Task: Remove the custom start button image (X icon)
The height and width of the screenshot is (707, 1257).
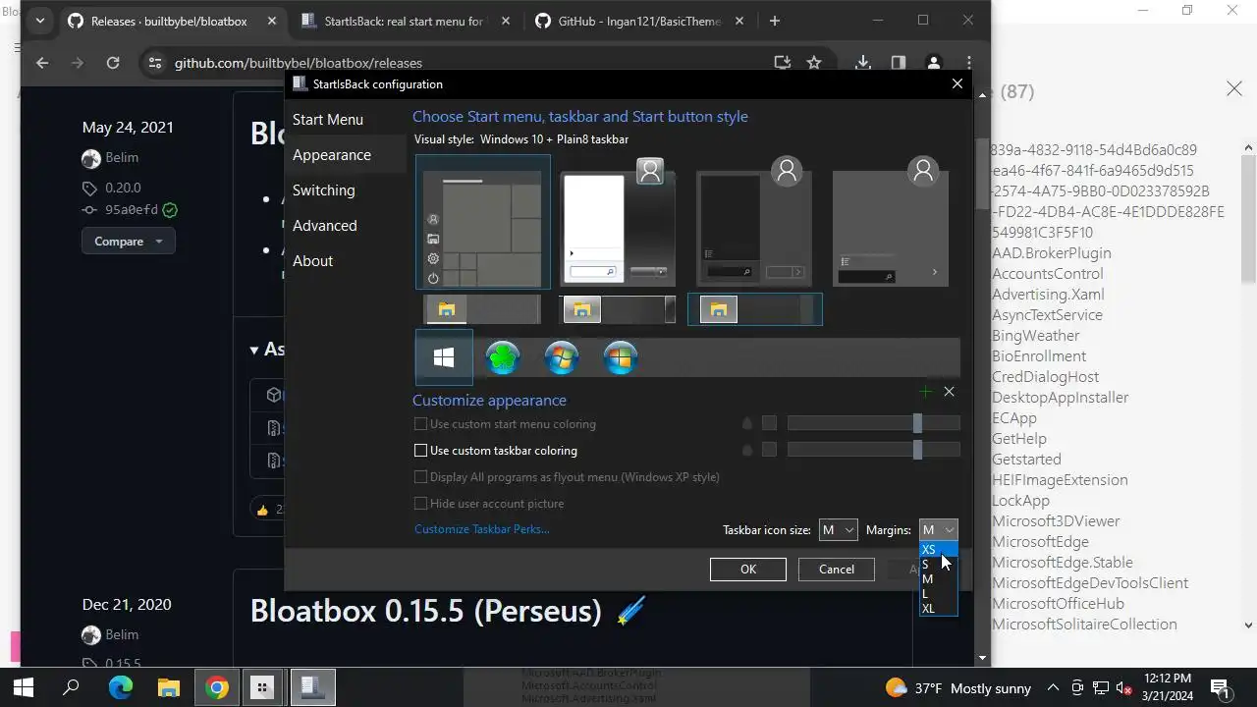Action: (949, 392)
